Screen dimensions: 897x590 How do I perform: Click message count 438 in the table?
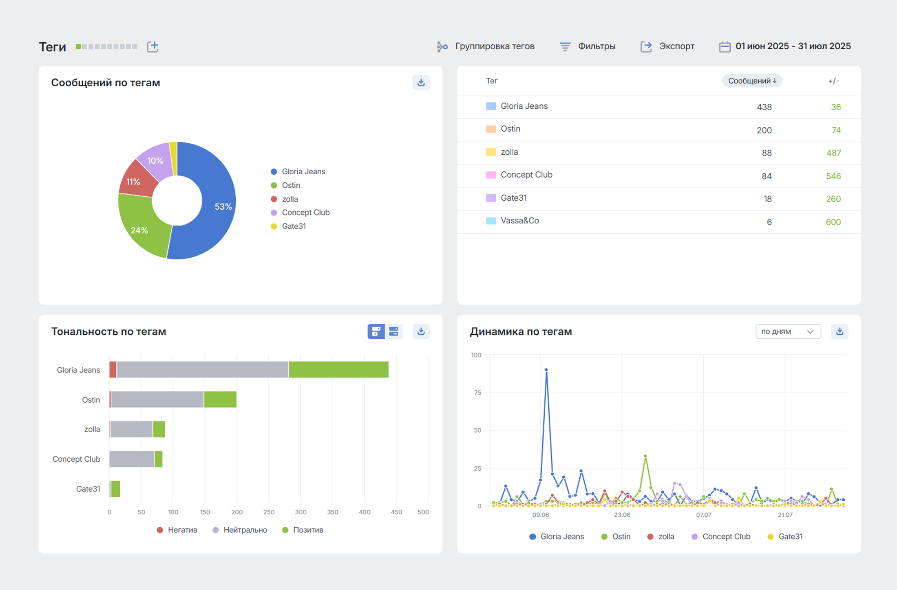pyautogui.click(x=764, y=107)
